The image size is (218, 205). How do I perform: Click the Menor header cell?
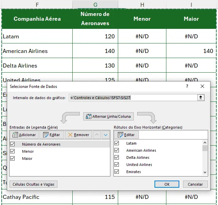point(142,19)
